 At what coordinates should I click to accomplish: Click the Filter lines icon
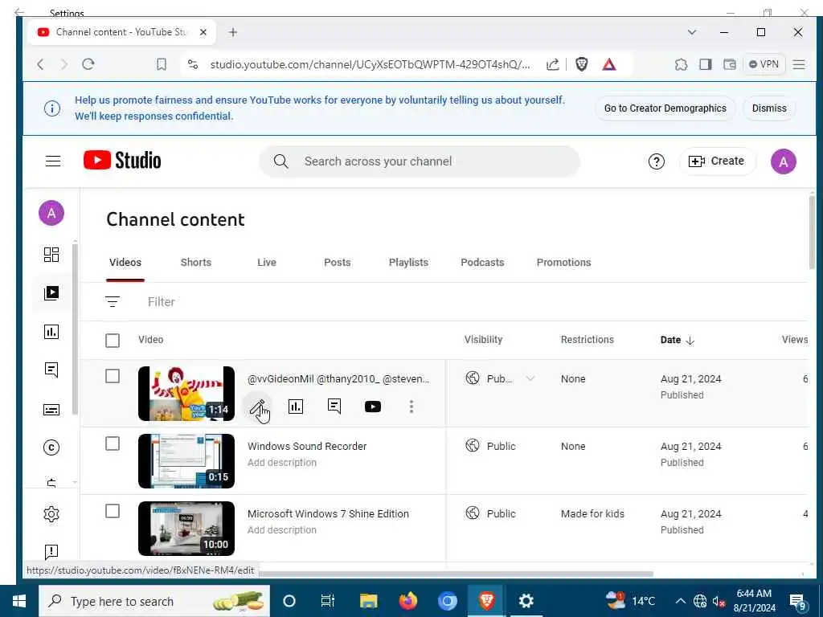(113, 302)
